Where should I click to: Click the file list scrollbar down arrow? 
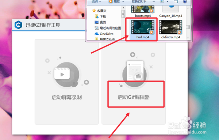pos(188,38)
